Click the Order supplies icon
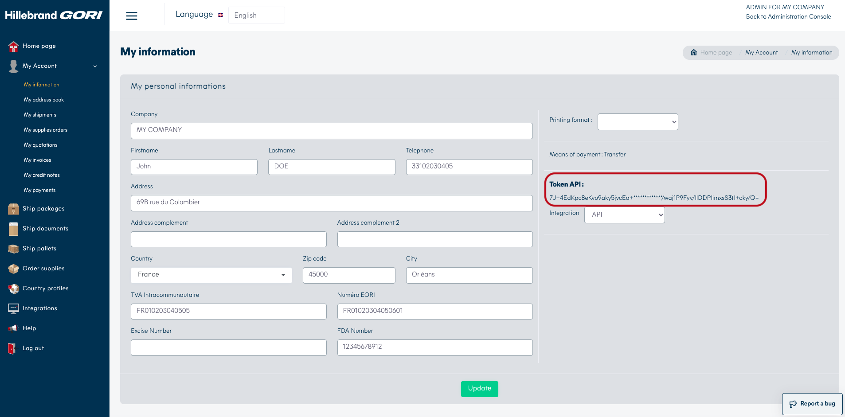This screenshot has height=417, width=845. [x=13, y=269]
